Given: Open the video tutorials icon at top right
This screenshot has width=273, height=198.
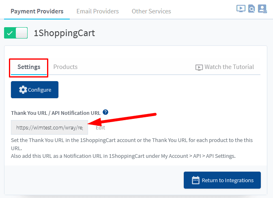Looking at the screenshot, I should [x=241, y=9].
